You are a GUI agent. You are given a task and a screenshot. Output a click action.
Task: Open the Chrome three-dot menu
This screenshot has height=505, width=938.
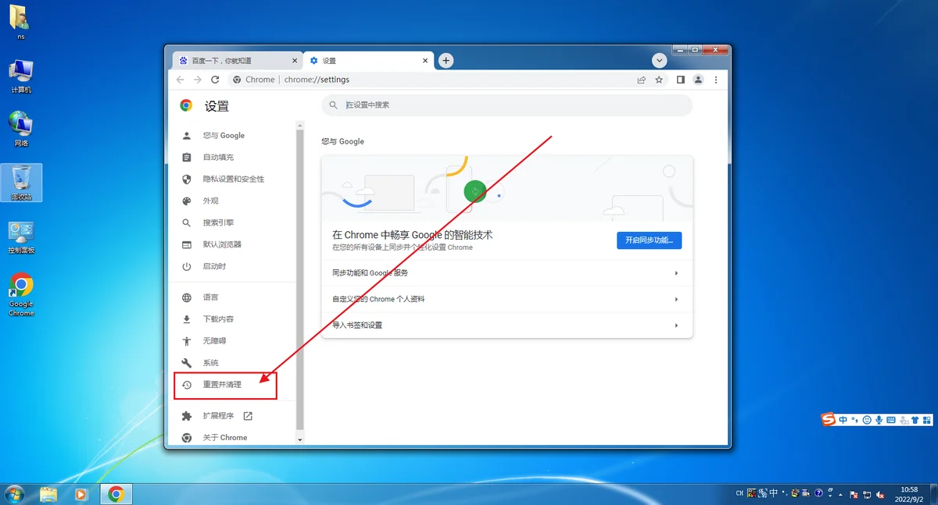tap(716, 80)
